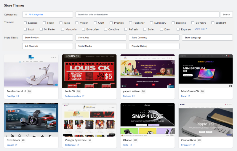Open the Focal theme link

184,96
